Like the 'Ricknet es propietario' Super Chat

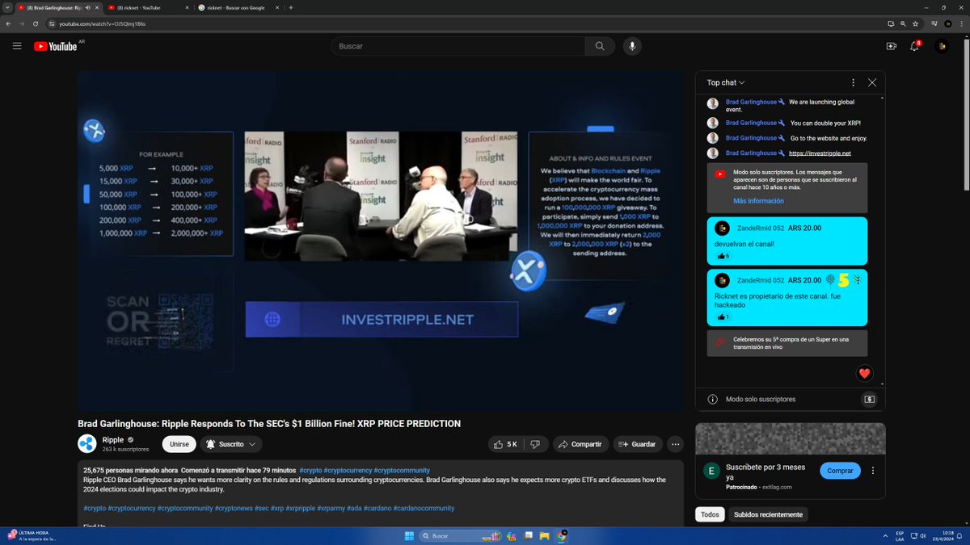coord(722,317)
